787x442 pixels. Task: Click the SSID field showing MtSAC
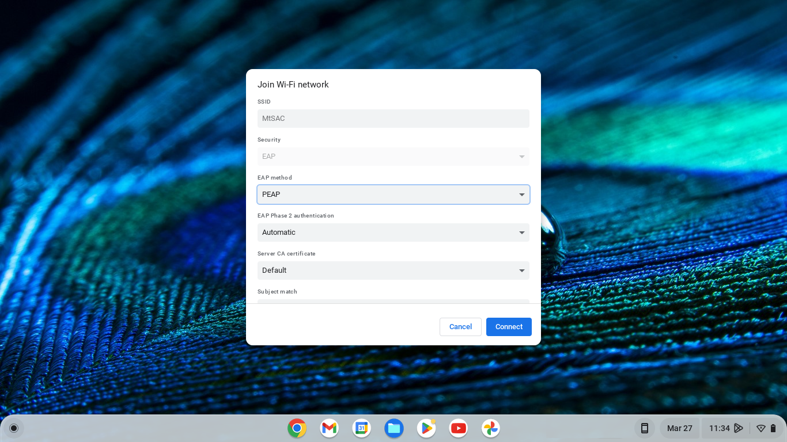pyautogui.click(x=393, y=119)
